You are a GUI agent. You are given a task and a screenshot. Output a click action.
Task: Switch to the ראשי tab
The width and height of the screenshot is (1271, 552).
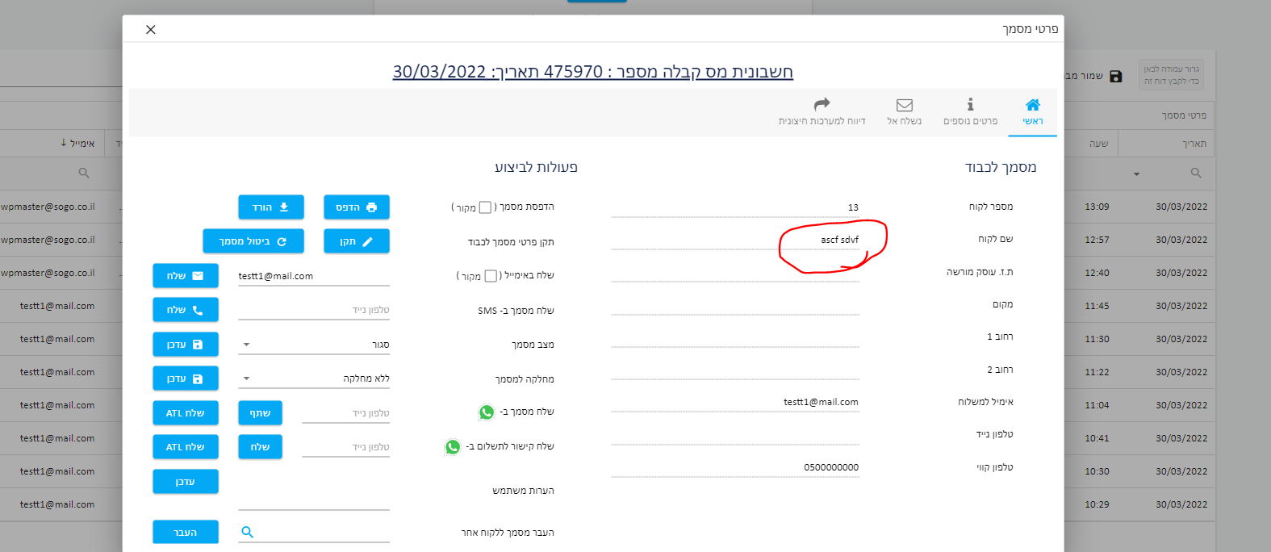(1032, 112)
